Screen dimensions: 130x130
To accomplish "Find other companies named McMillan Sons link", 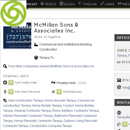I will tap(52, 66).
